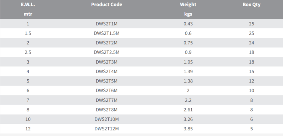Select product code DWS2T3M

click(106, 62)
